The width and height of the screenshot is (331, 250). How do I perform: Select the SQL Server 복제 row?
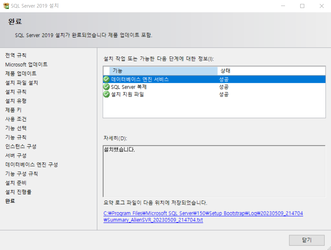pos(214,87)
